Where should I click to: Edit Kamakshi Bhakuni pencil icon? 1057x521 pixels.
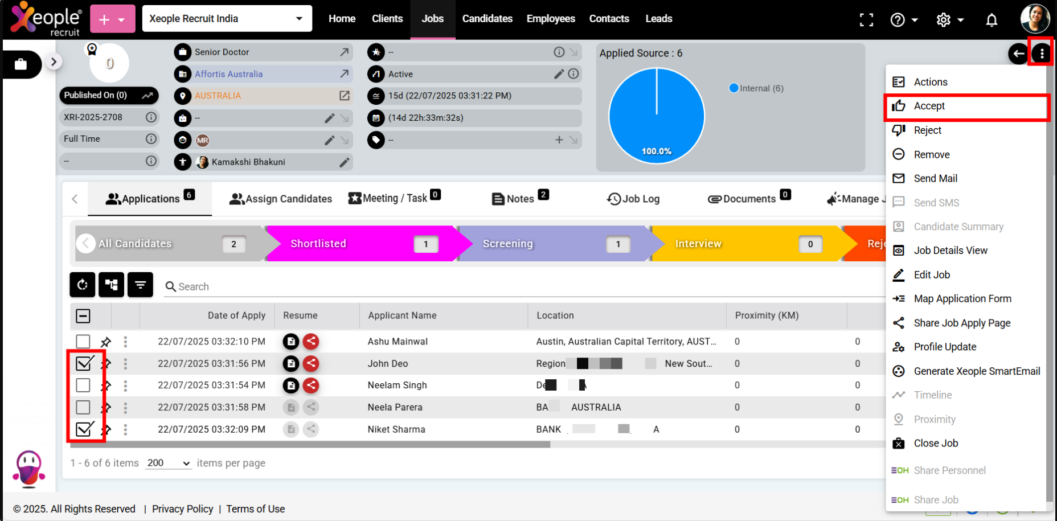(344, 162)
